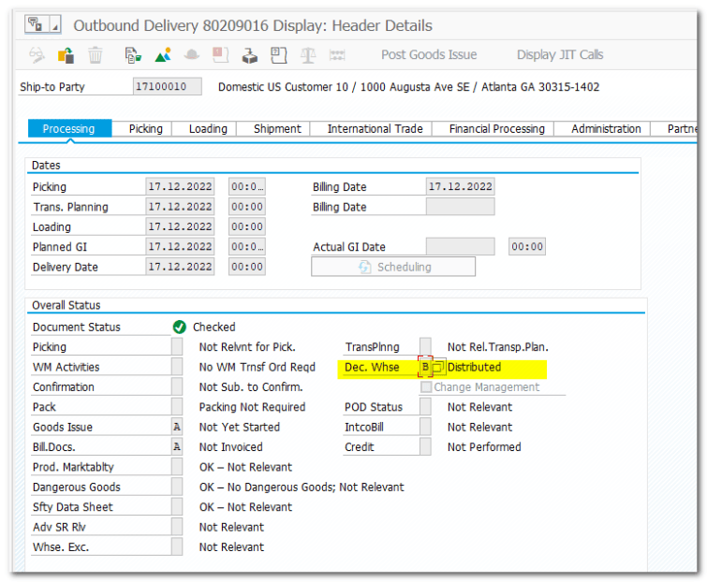Click the Credit status box

(425, 447)
